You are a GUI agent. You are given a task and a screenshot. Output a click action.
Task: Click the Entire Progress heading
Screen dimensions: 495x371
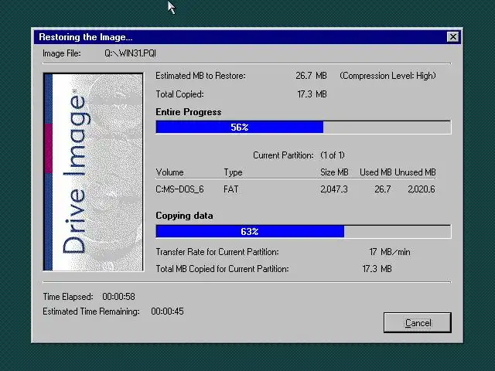pos(189,112)
